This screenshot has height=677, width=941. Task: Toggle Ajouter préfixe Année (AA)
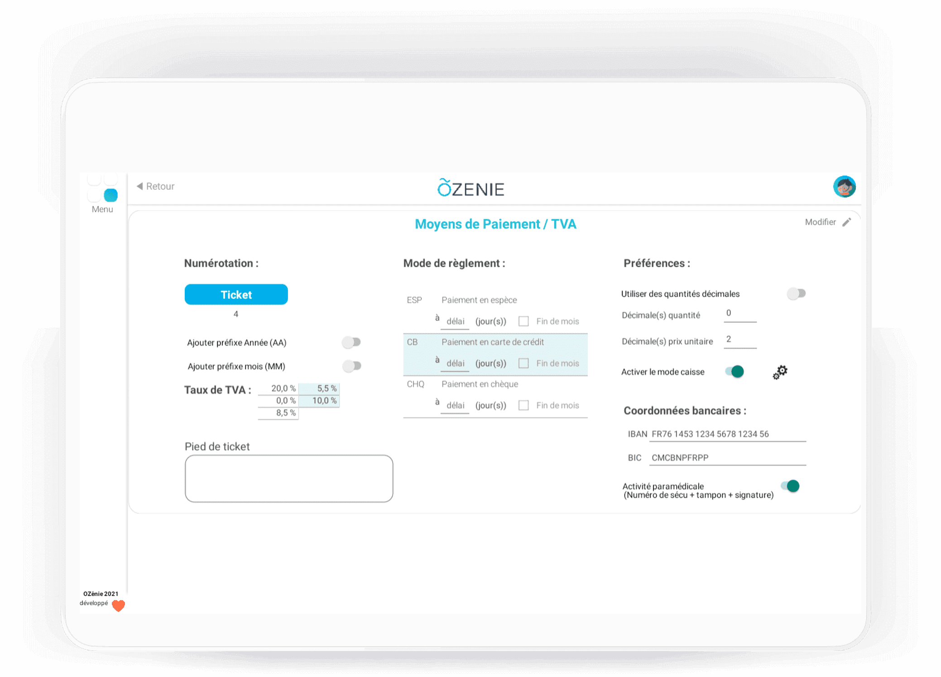click(351, 342)
